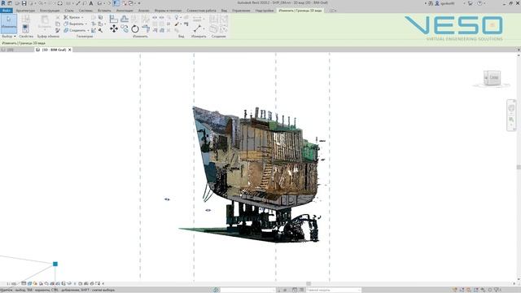The height and width of the screenshot is (293, 521).
Task: Click the thin lines icon in quick access
Action: (116, 3)
